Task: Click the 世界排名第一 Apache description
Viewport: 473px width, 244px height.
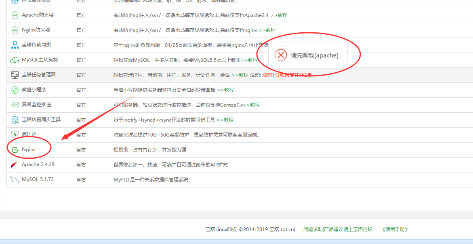Action: coord(171,165)
